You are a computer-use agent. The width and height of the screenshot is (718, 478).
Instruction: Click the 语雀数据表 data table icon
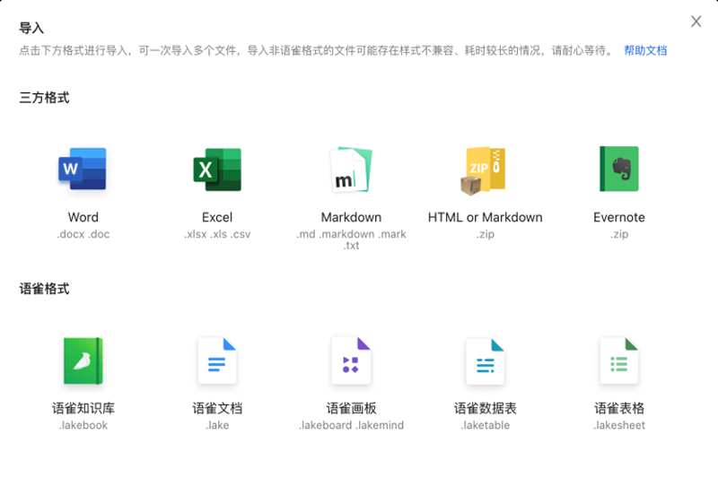(x=485, y=361)
